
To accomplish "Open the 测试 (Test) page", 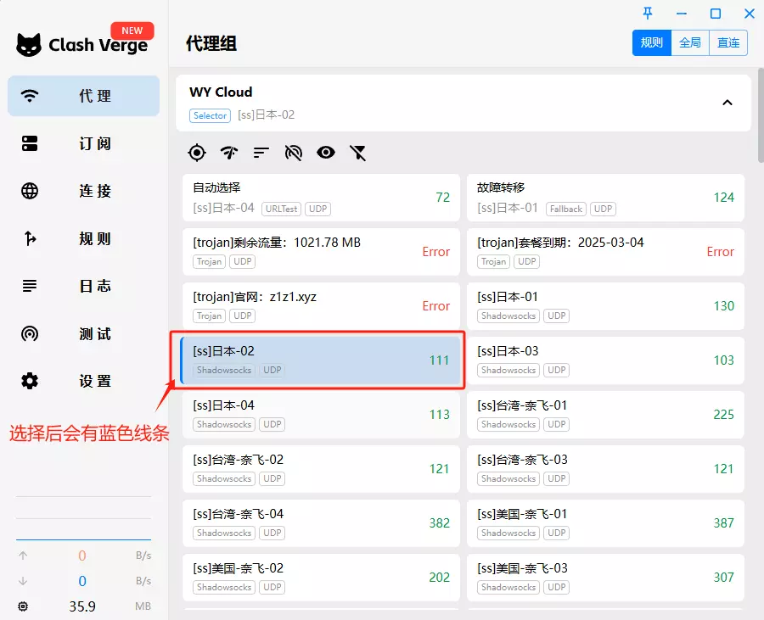I will (x=84, y=333).
